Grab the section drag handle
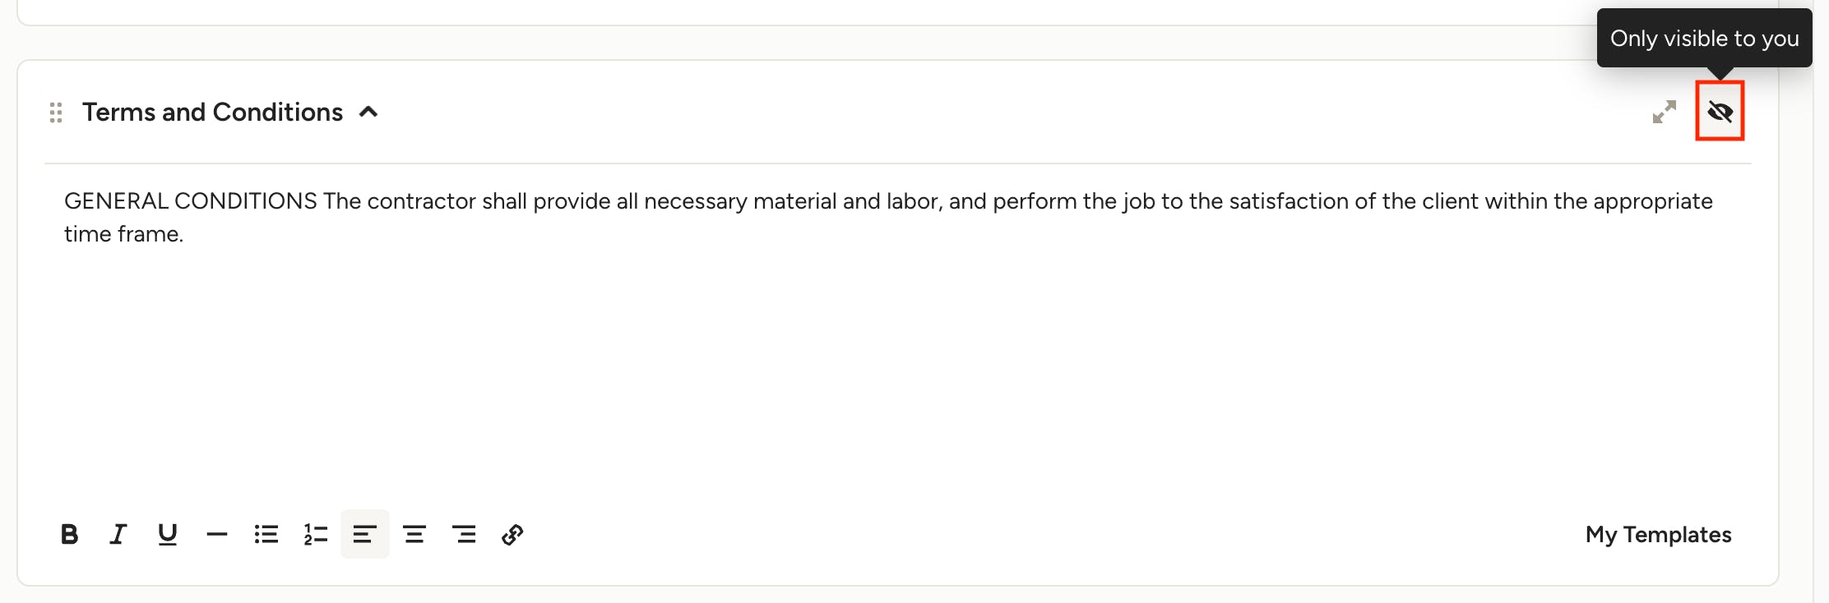 click(x=56, y=113)
